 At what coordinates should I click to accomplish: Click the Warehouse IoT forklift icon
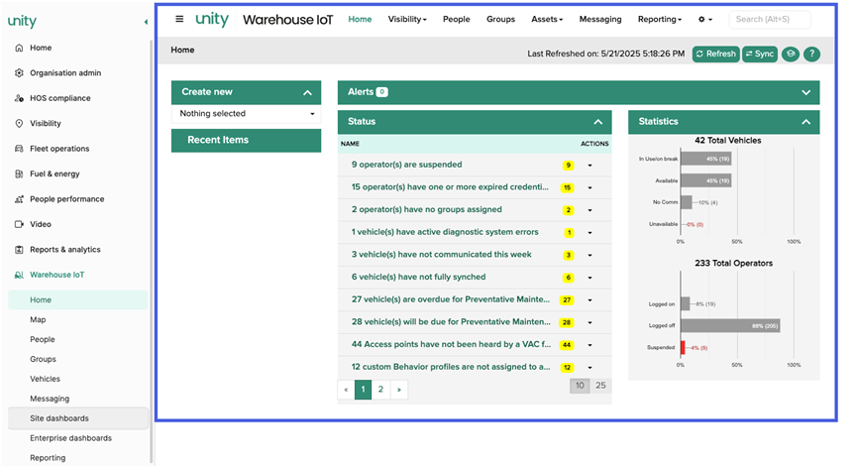[19, 275]
